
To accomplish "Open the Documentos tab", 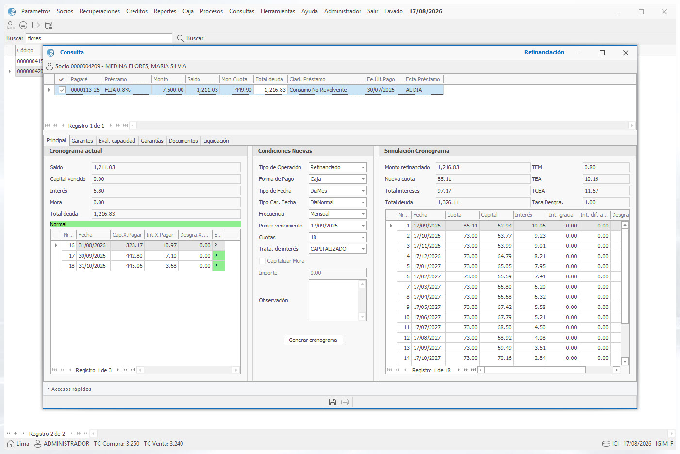I will click(183, 141).
